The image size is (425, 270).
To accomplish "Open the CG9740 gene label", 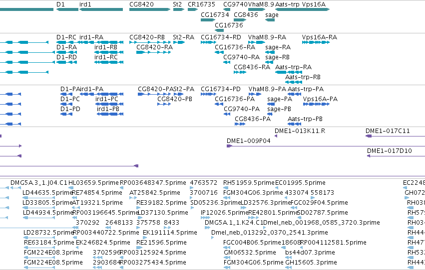I will coord(235,4).
